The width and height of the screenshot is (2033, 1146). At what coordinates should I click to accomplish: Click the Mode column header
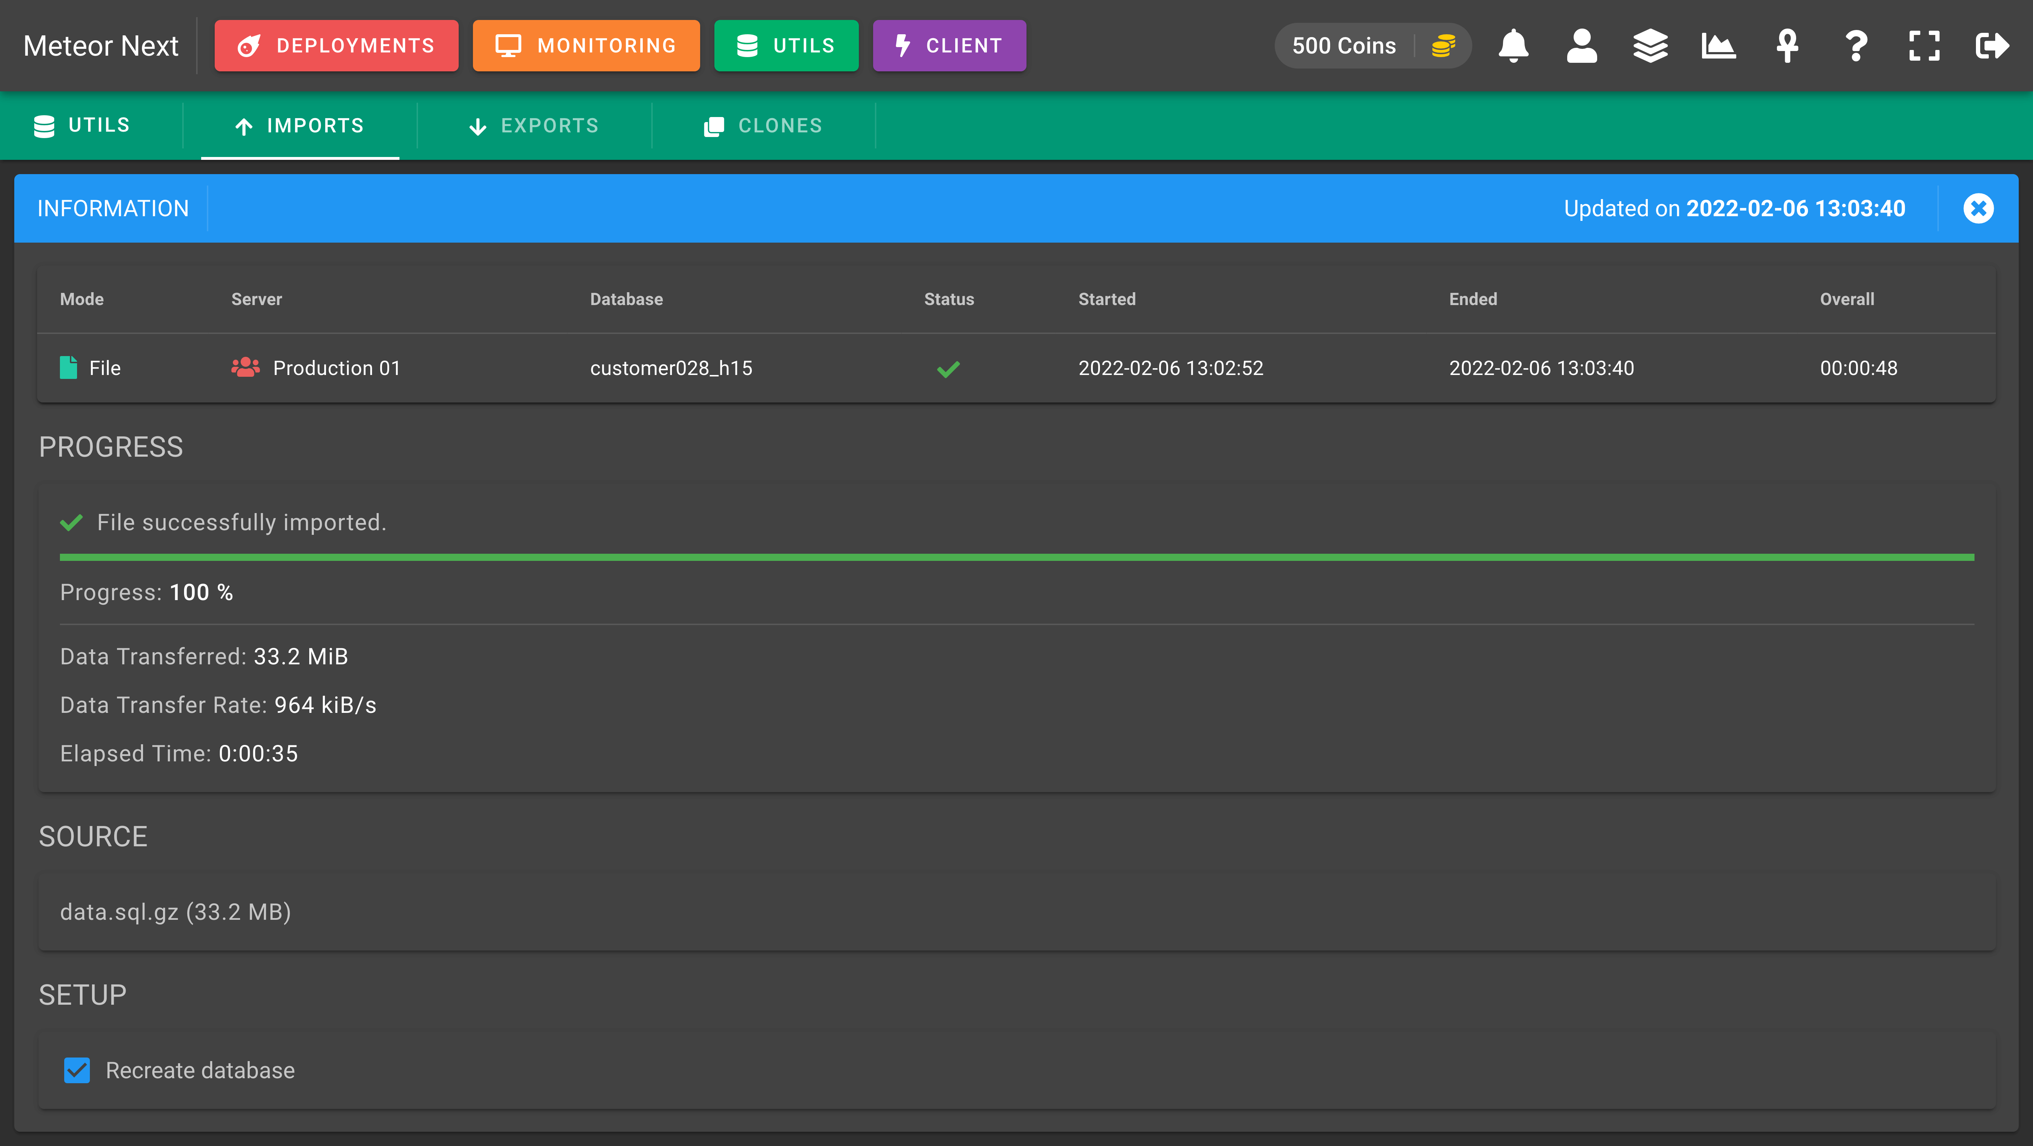tap(82, 299)
